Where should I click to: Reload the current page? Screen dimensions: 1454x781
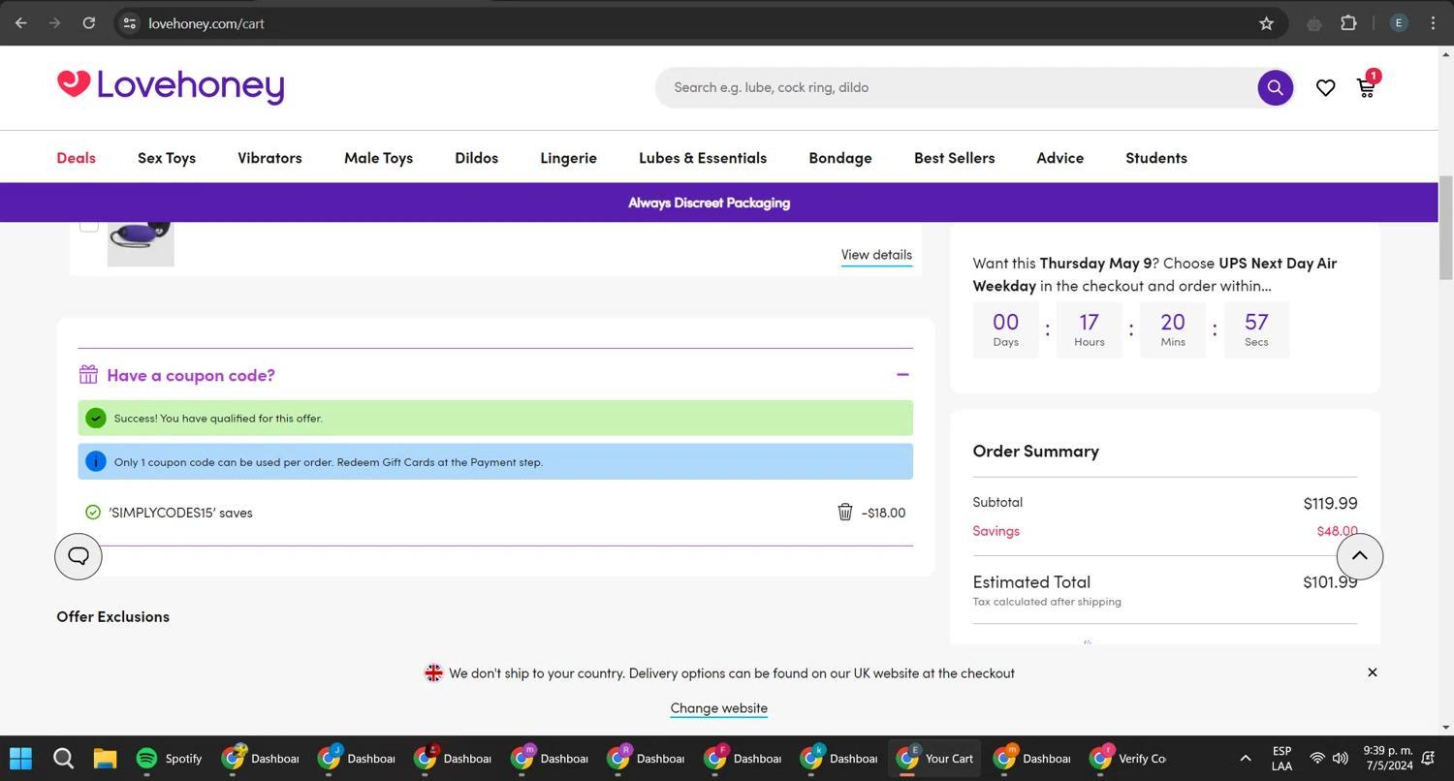[x=88, y=23]
